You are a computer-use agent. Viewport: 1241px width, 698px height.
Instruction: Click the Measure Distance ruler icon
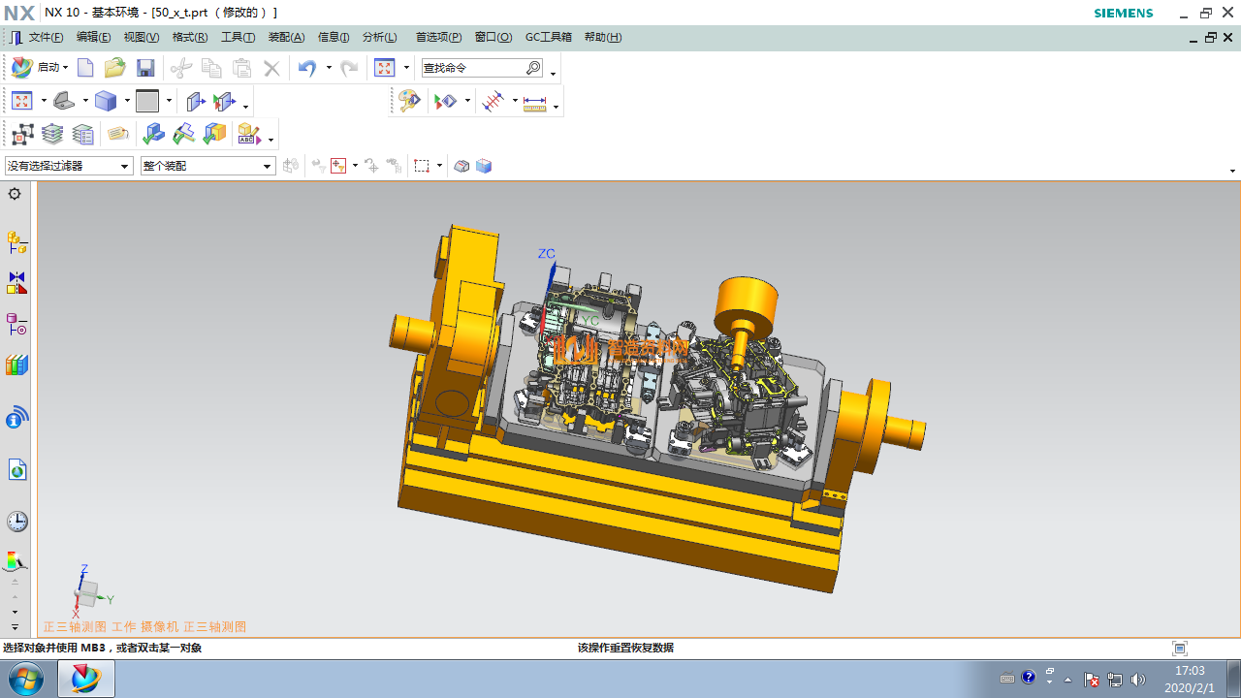[535, 102]
